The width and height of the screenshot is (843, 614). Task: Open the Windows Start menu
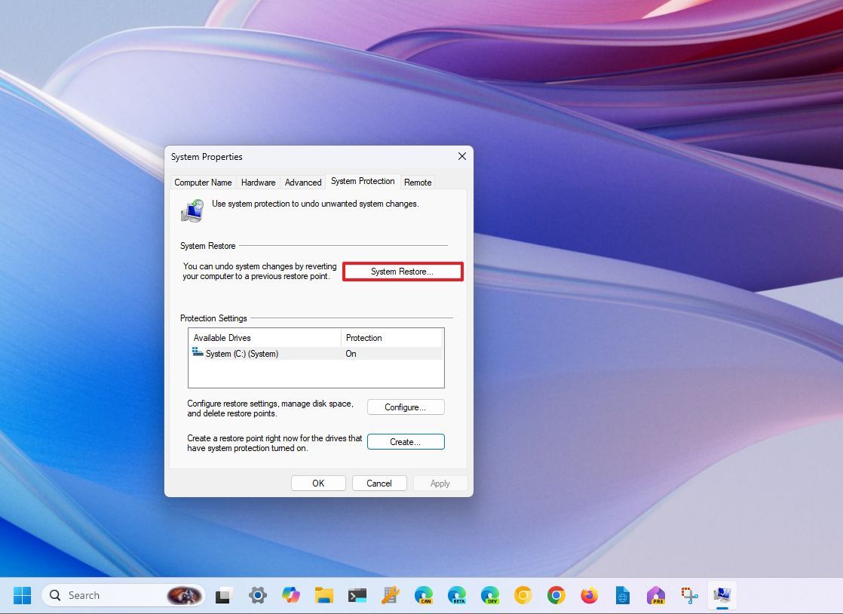tap(22, 595)
